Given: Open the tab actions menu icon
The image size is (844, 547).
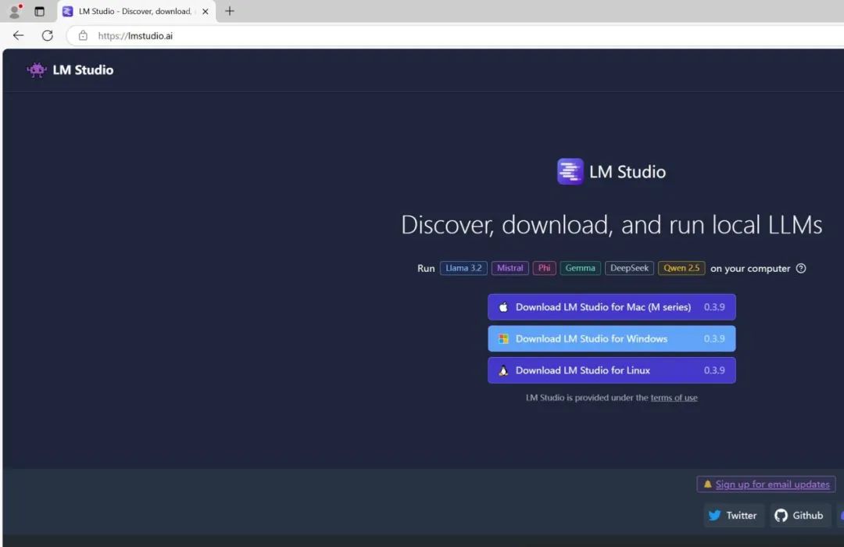Looking at the screenshot, I should (39, 11).
